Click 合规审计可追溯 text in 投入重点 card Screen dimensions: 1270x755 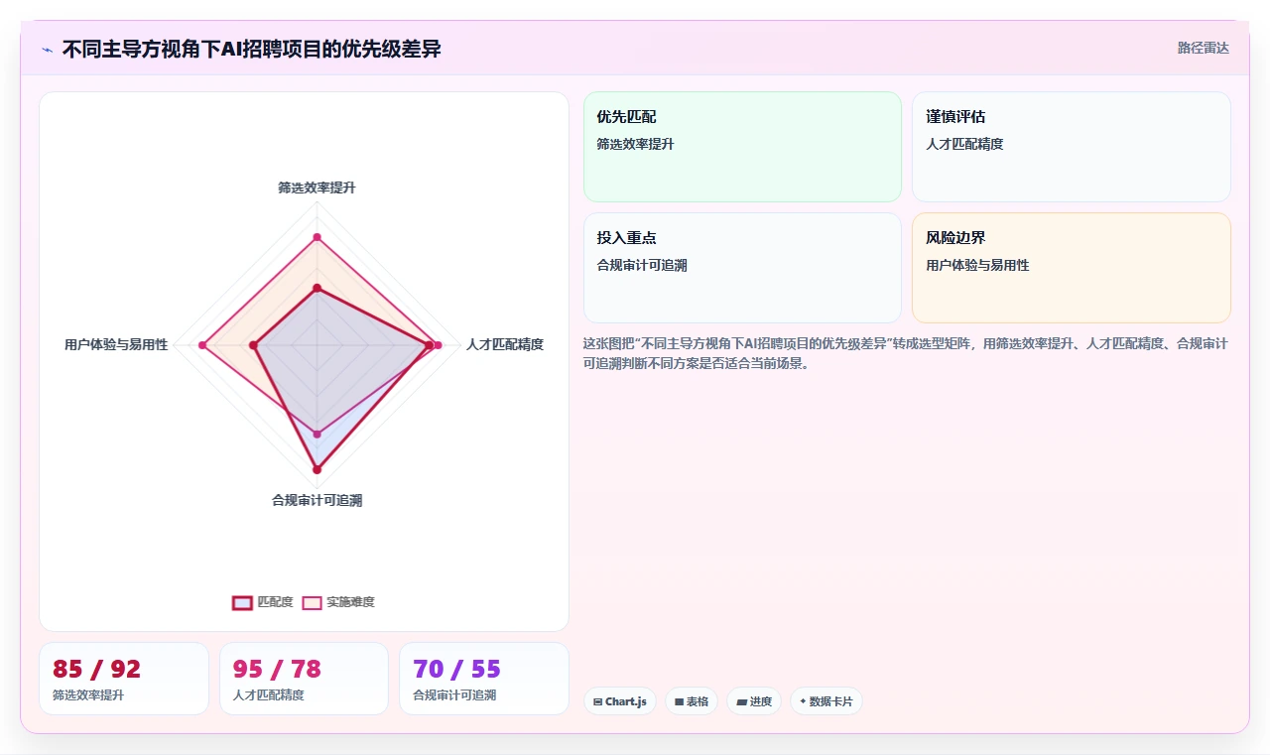pos(642,265)
